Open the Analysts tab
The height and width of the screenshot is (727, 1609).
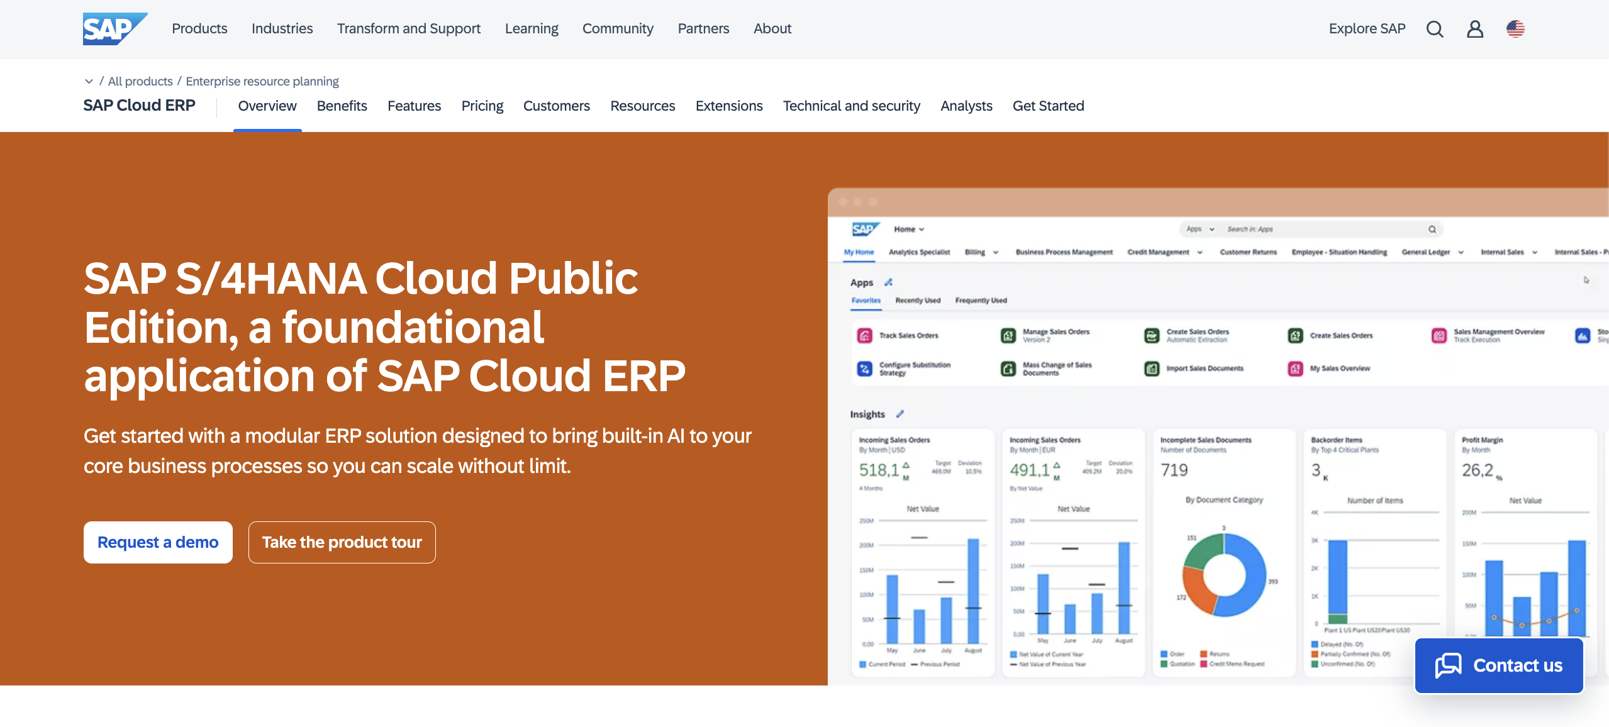click(966, 106)
